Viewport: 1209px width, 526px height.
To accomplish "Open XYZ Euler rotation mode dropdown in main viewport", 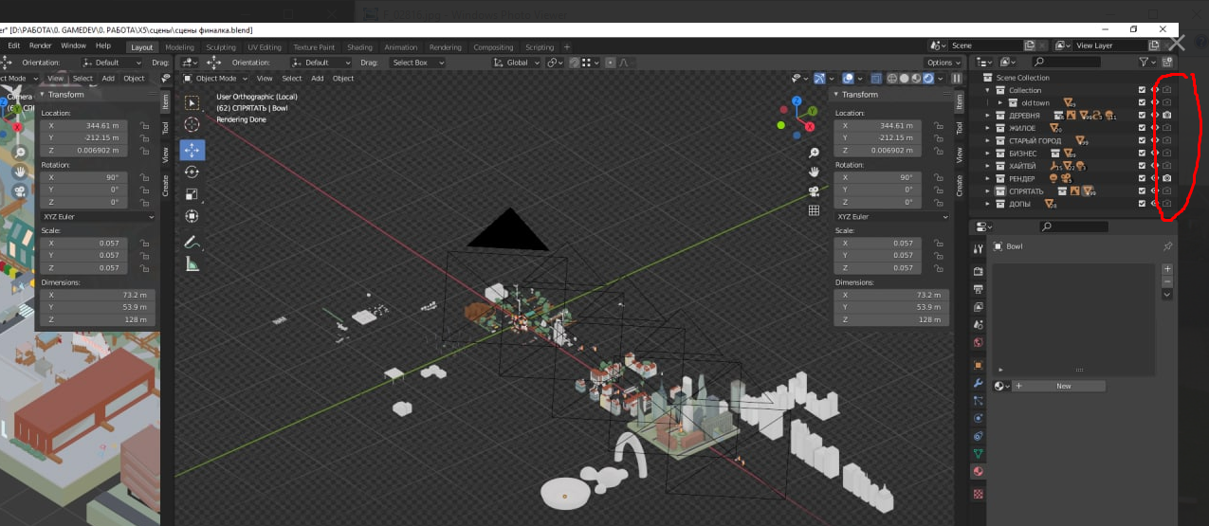I will 892,216.
